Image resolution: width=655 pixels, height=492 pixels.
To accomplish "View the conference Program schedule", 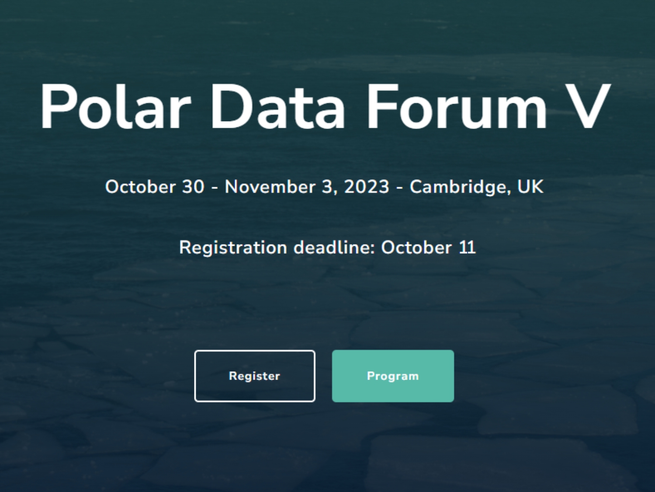I will [393, 376].
